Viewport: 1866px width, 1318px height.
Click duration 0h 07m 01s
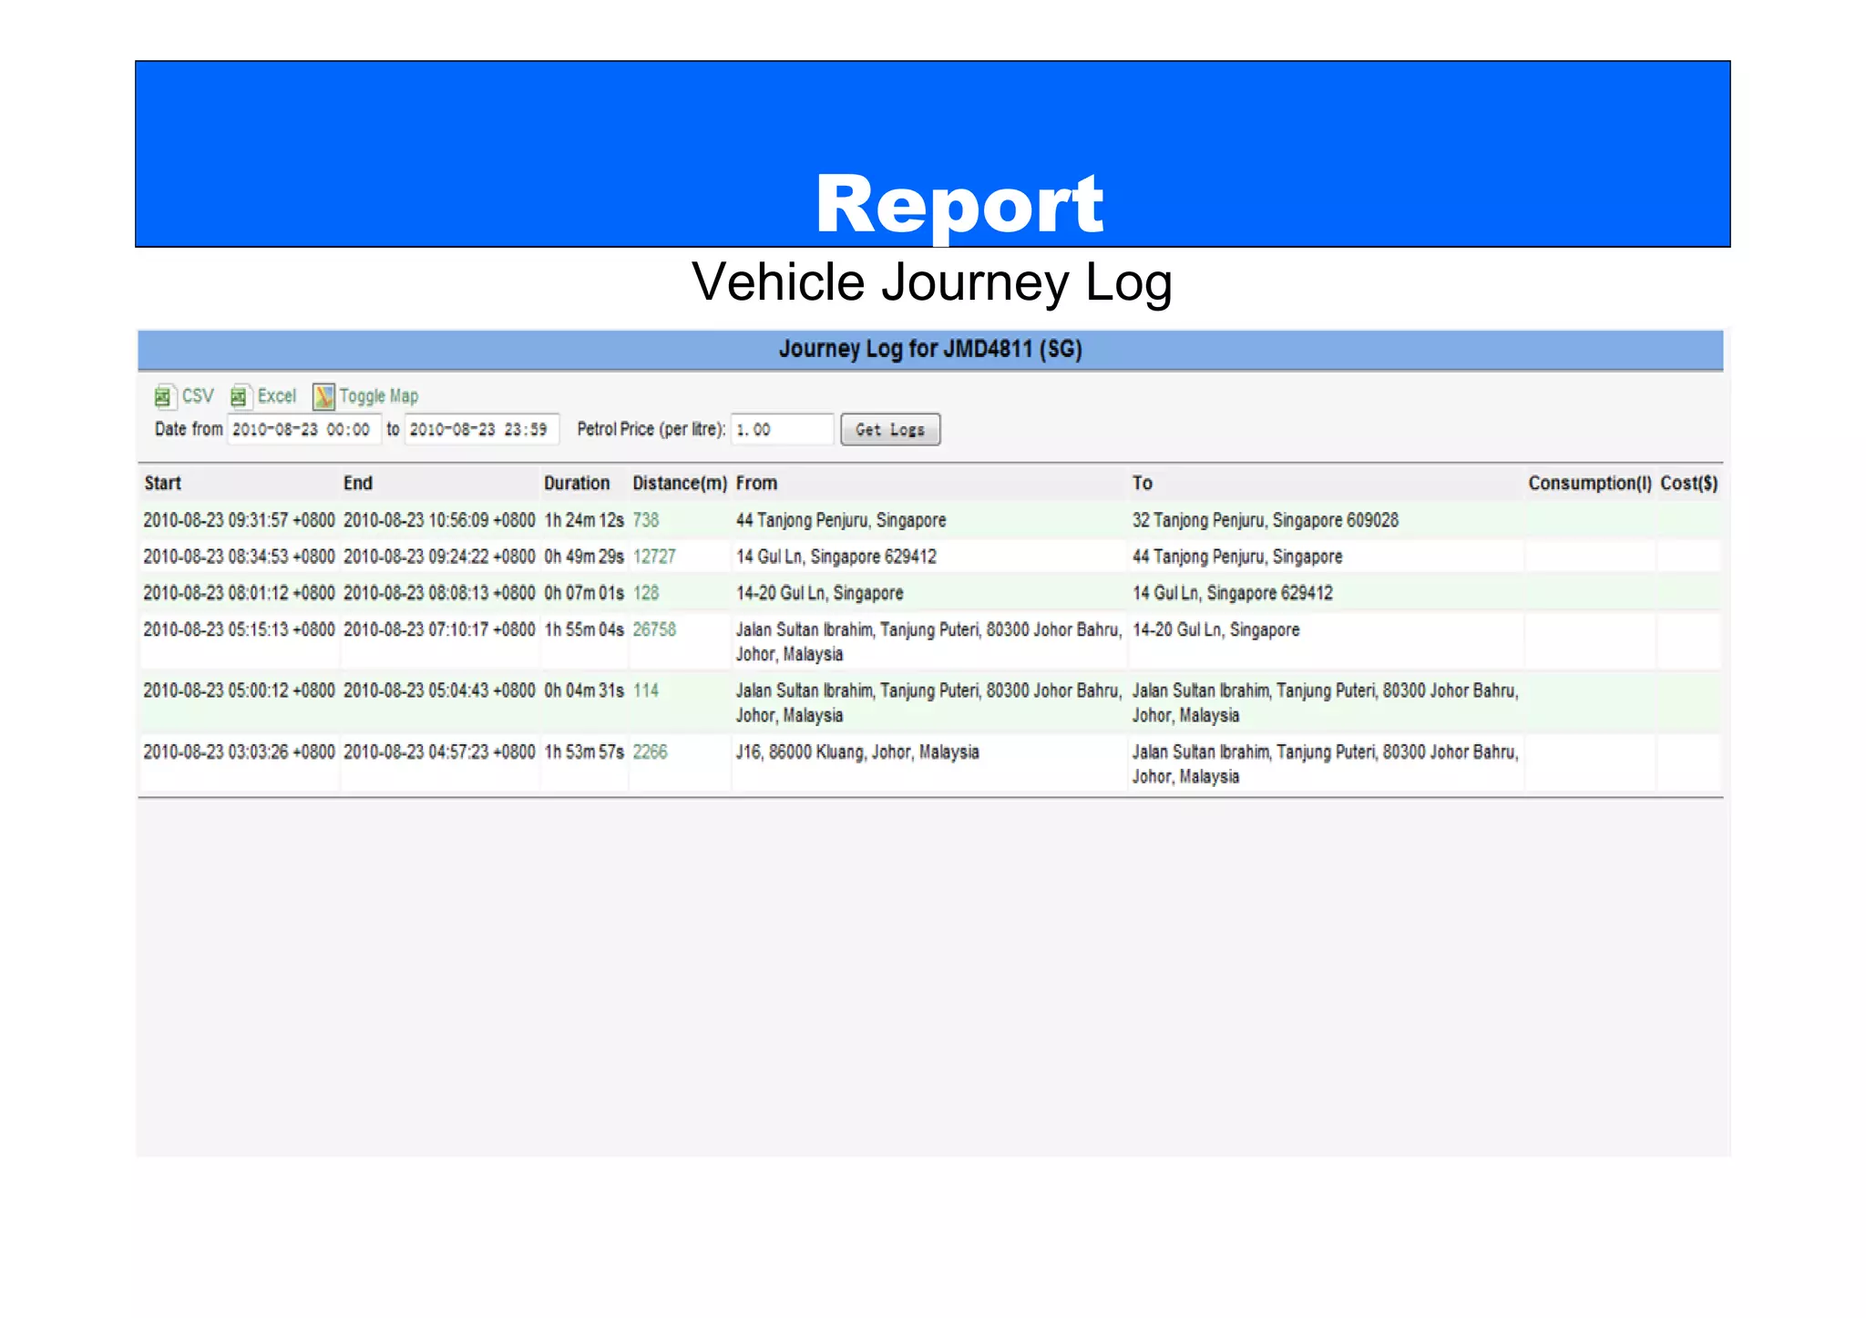pyautogui.click(x=584, y=593)
